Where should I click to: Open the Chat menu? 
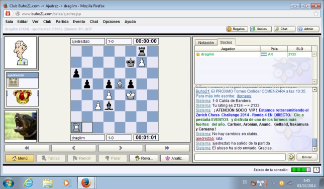click(94, 21)
